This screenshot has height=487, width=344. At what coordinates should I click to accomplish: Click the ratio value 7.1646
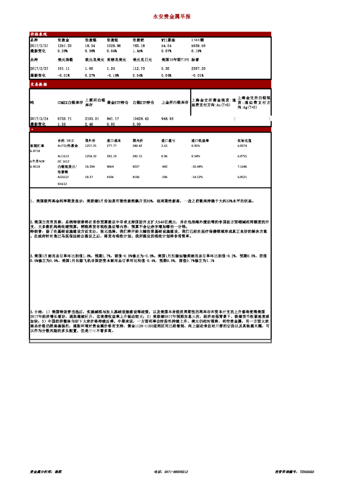242,167
